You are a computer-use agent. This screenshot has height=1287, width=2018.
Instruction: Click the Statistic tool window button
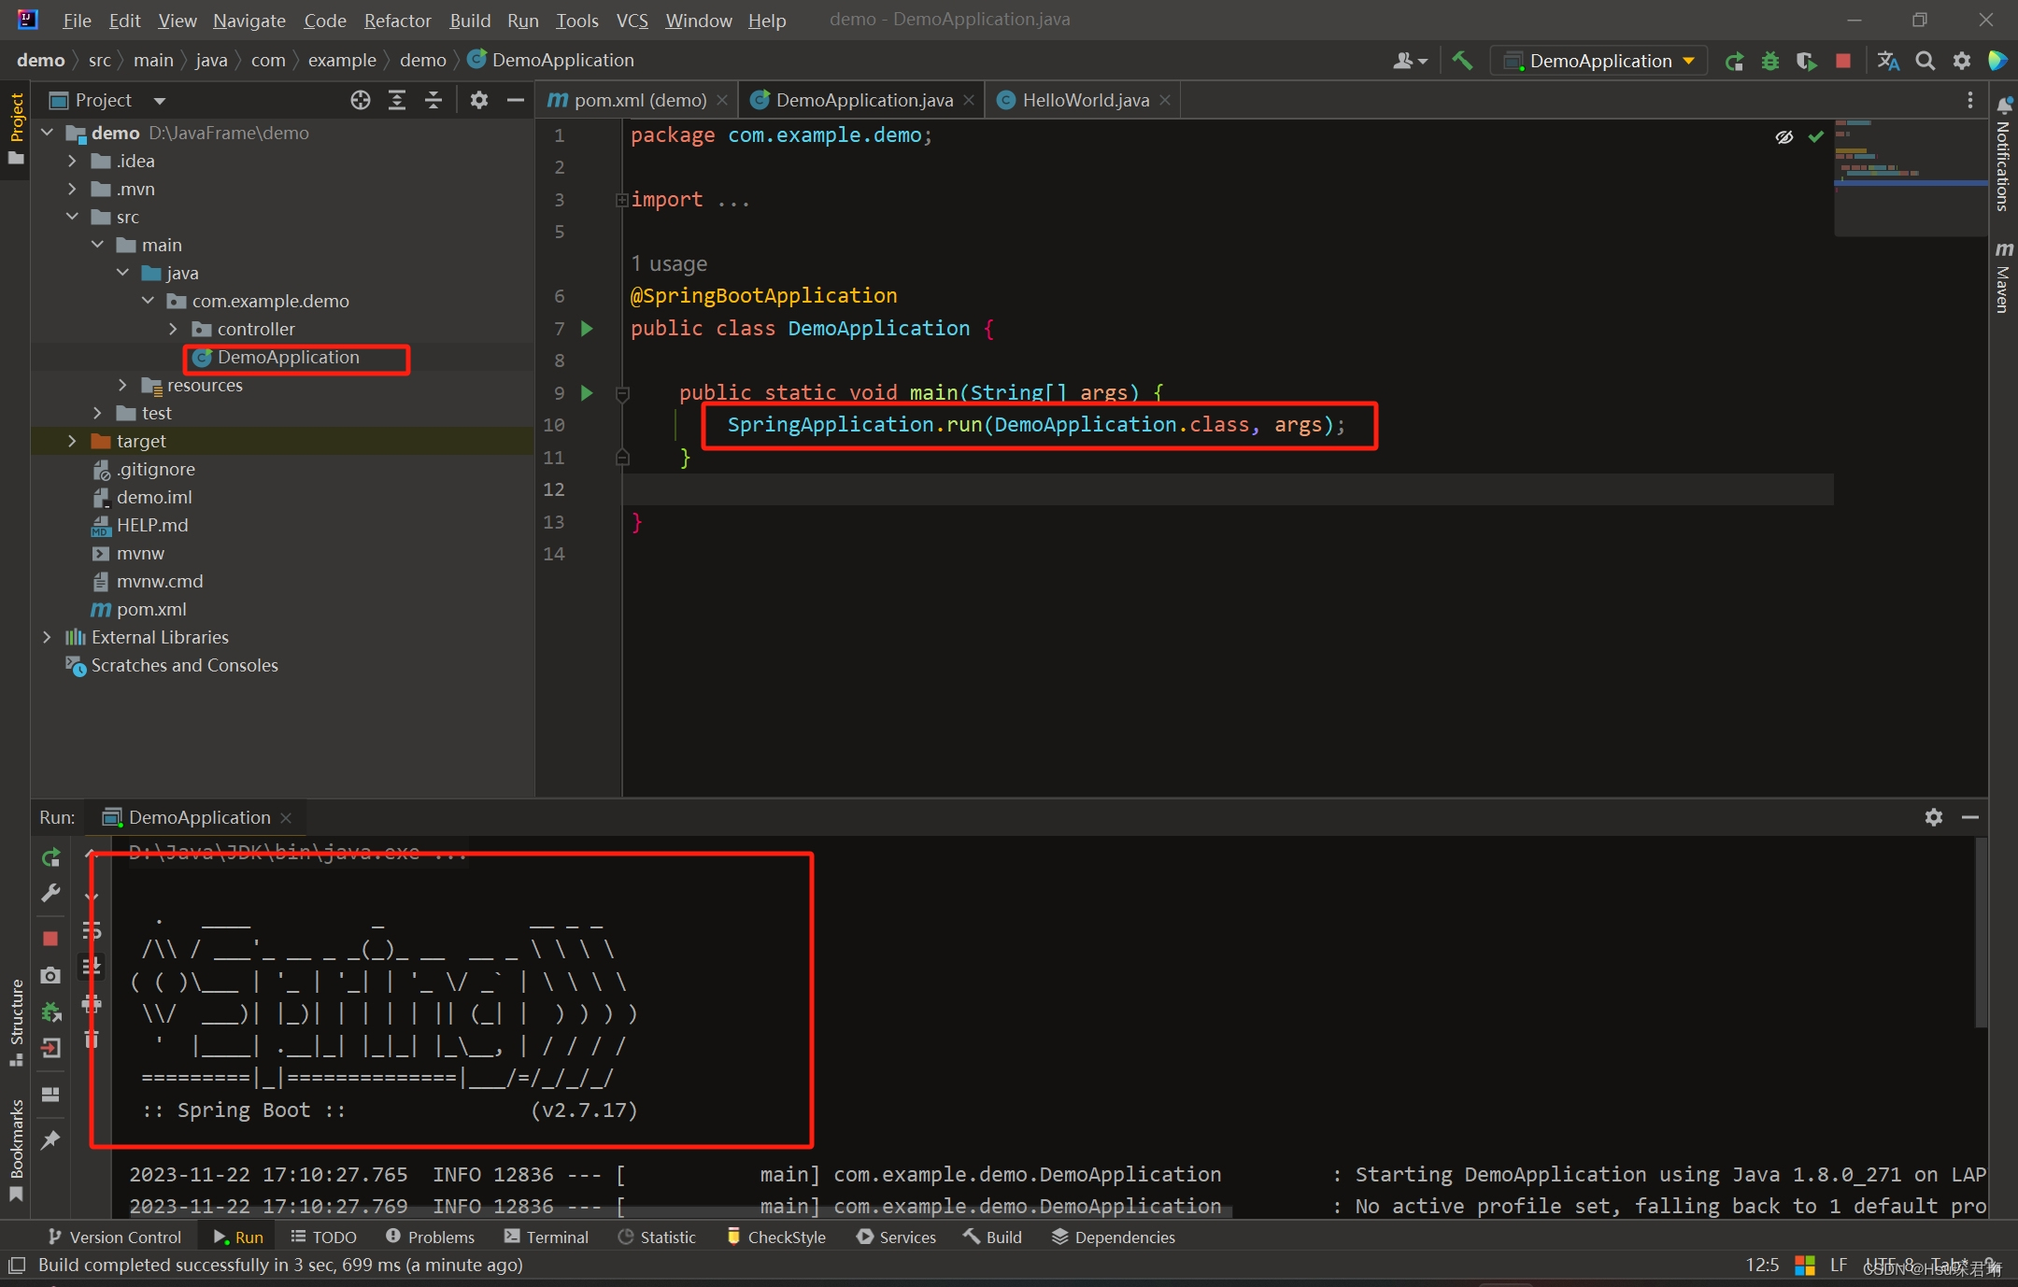pyautogui.click(x=657, y=1237)
